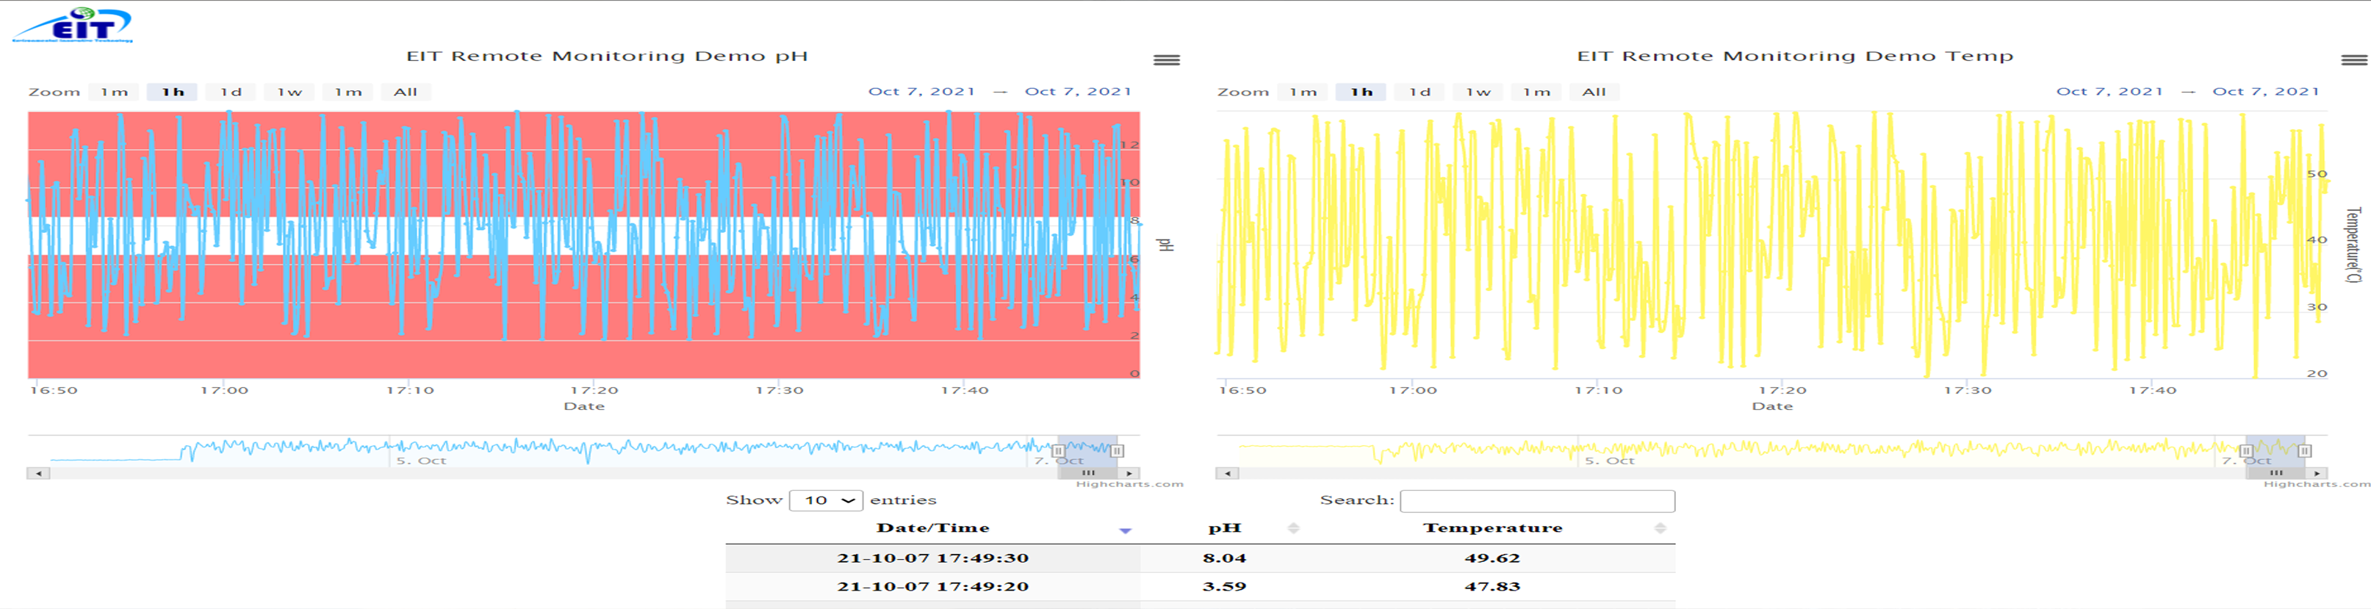Open the Temp chart hamburger context menu
Screen dimensions: 2371x609
tap(2353, 60)
